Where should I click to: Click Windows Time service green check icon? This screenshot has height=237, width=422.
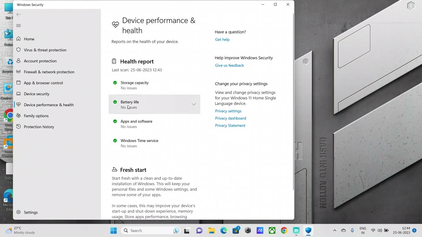click(115, 141)
